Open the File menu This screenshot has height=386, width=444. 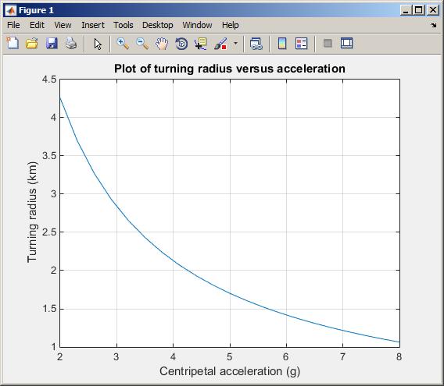tap(13, 25)
